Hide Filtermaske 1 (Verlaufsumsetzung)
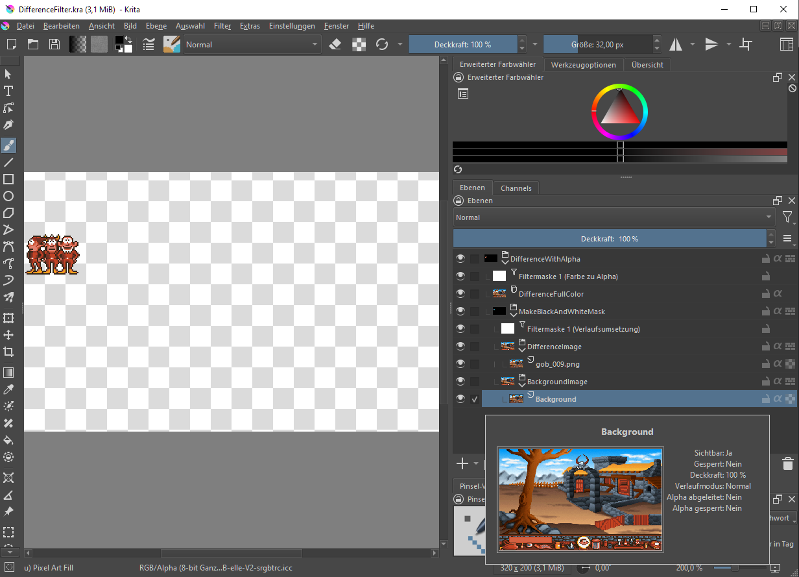The image size is (799, 577). click(460, 329)
